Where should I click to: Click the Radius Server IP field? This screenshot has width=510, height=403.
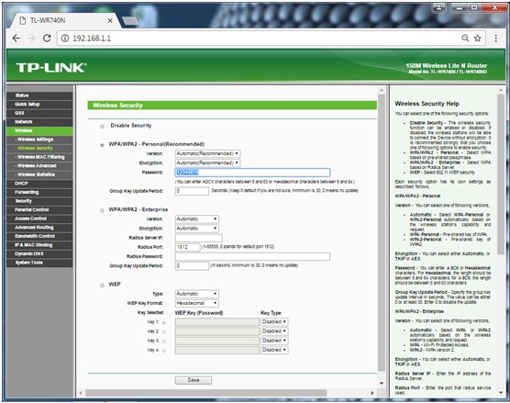198,238
